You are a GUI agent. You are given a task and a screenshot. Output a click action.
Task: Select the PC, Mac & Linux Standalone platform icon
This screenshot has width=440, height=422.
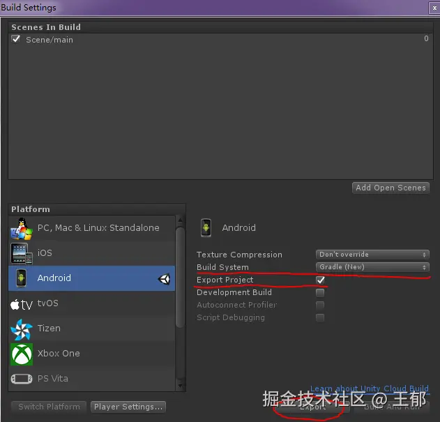pos(22,229)
